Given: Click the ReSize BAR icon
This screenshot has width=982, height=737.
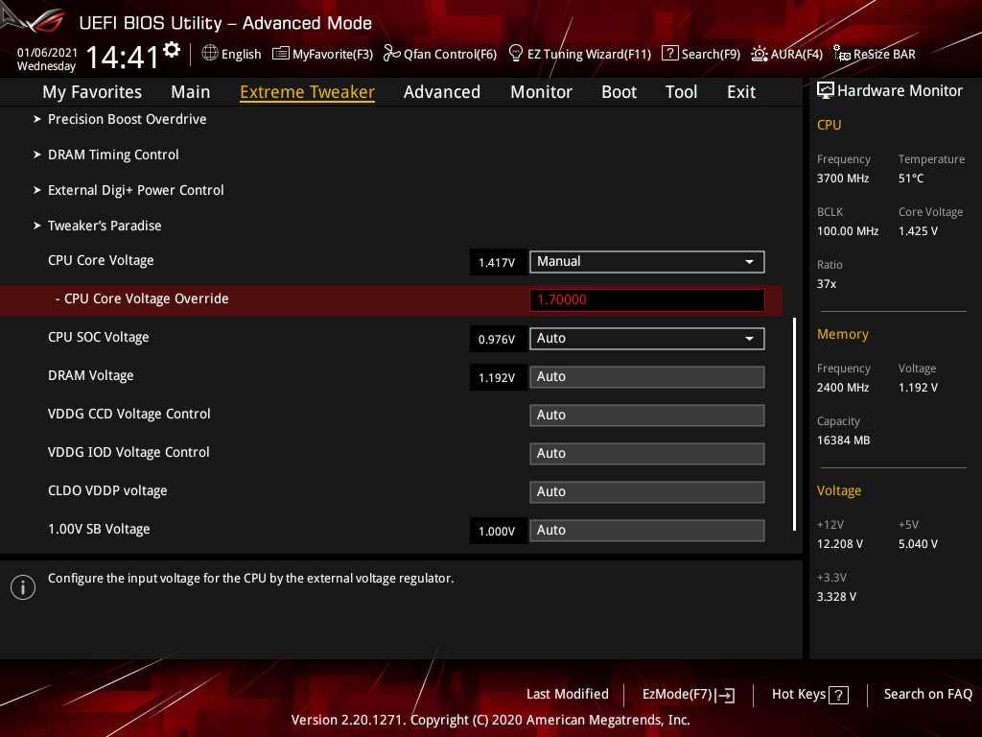Looking at the screenshot, I should (842, 54).
